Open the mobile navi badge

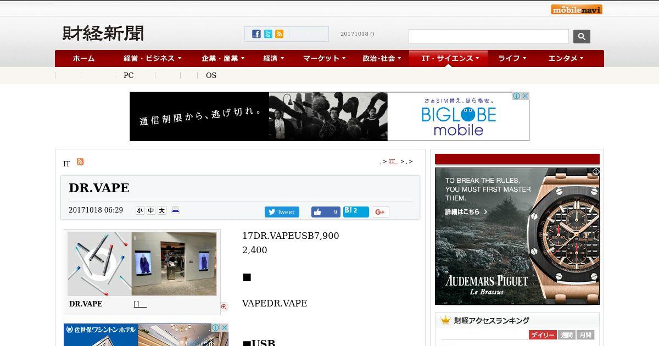coord(577,9)
